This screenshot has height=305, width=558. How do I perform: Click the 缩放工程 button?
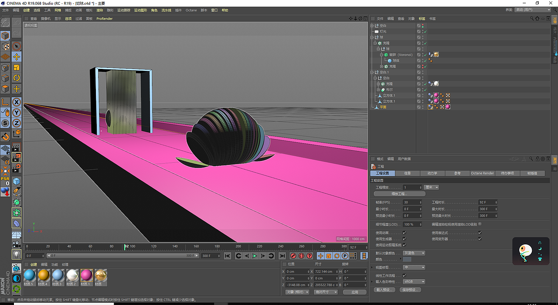coord(400,194)
